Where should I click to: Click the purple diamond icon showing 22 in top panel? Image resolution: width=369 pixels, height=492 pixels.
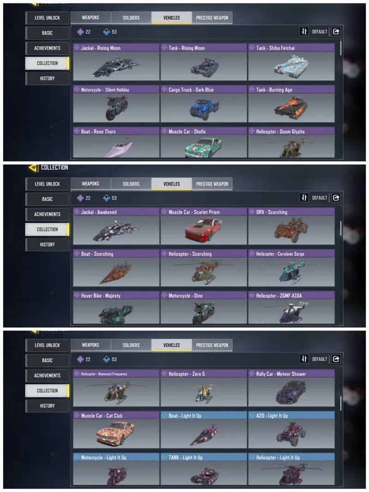[x=80, y=32]
